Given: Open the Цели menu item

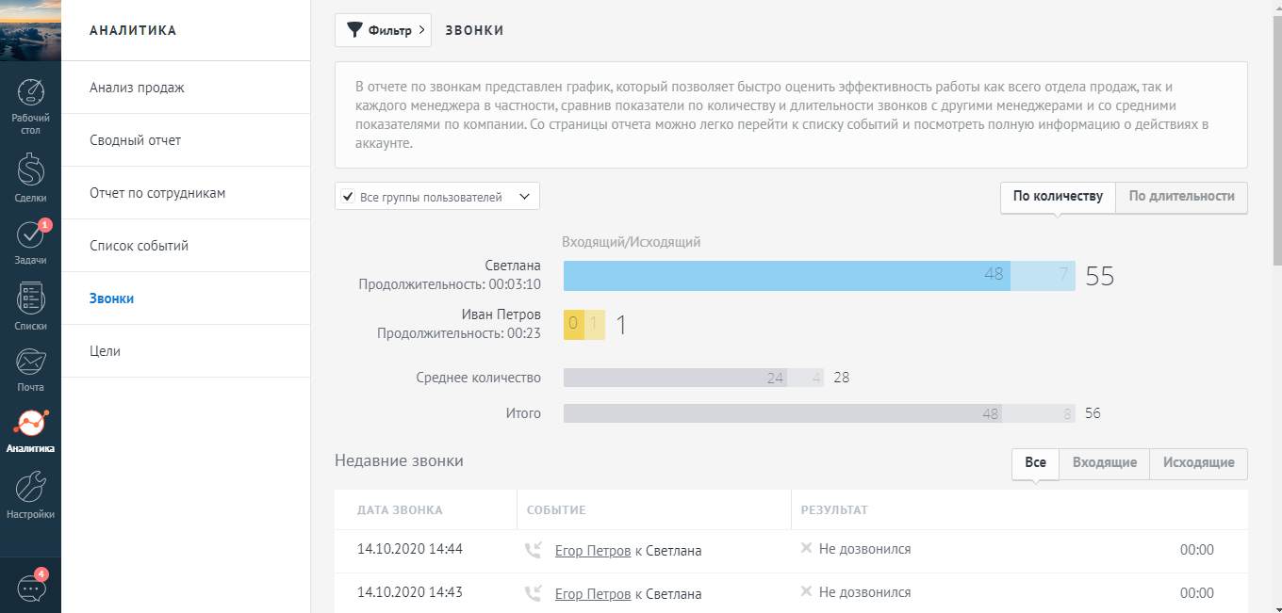Looking at the screenshot, I should pos(105,351).
